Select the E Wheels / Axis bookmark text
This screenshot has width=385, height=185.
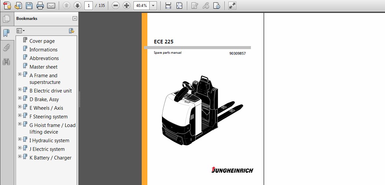(46, 108)
